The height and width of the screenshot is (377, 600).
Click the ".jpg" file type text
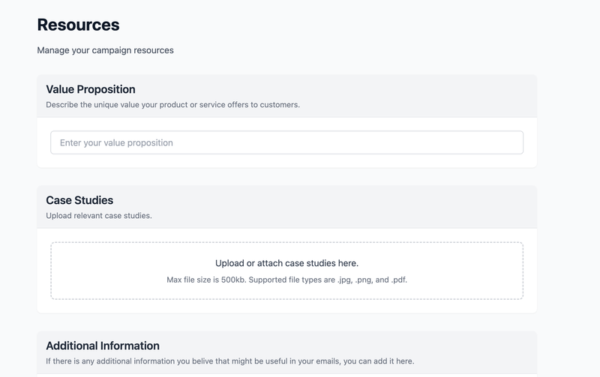coord(340,280)
